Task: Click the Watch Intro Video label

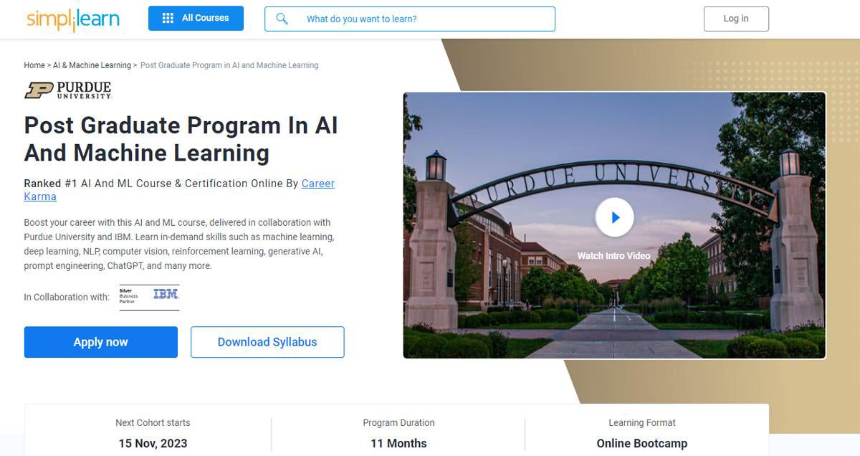Action: click(614, 256)
